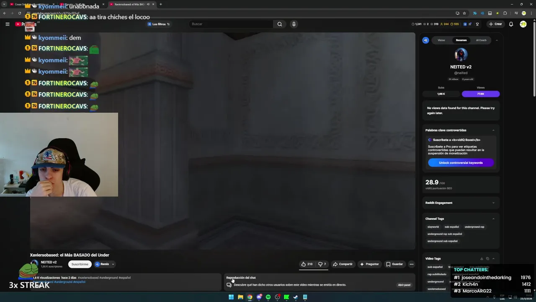The width and height of the screenshot is (536, 302).
Task: Open the Los filtros dropdown
Action: tap(159, 24)
